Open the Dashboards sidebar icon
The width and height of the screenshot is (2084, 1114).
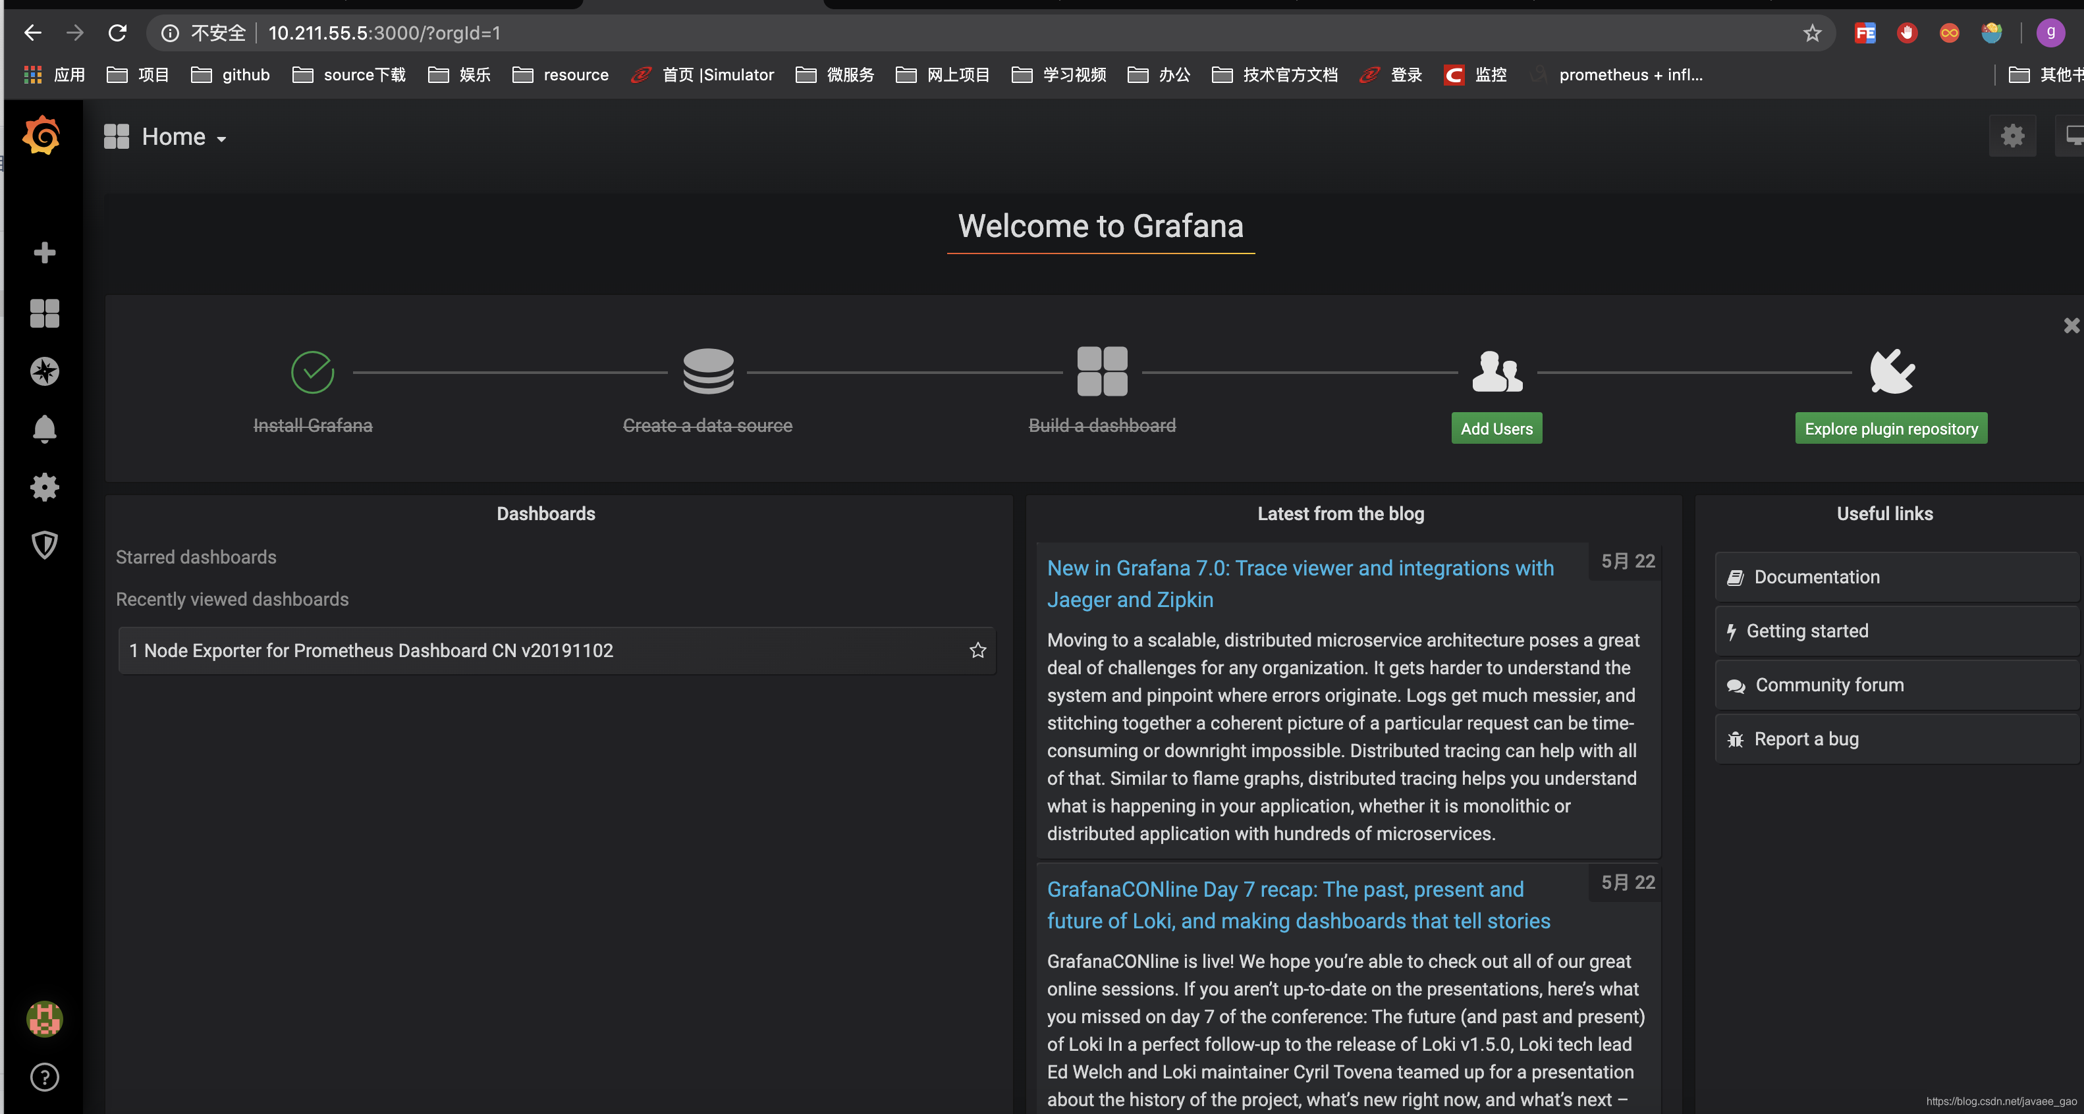pyautogui.click(x=45, y=313)
